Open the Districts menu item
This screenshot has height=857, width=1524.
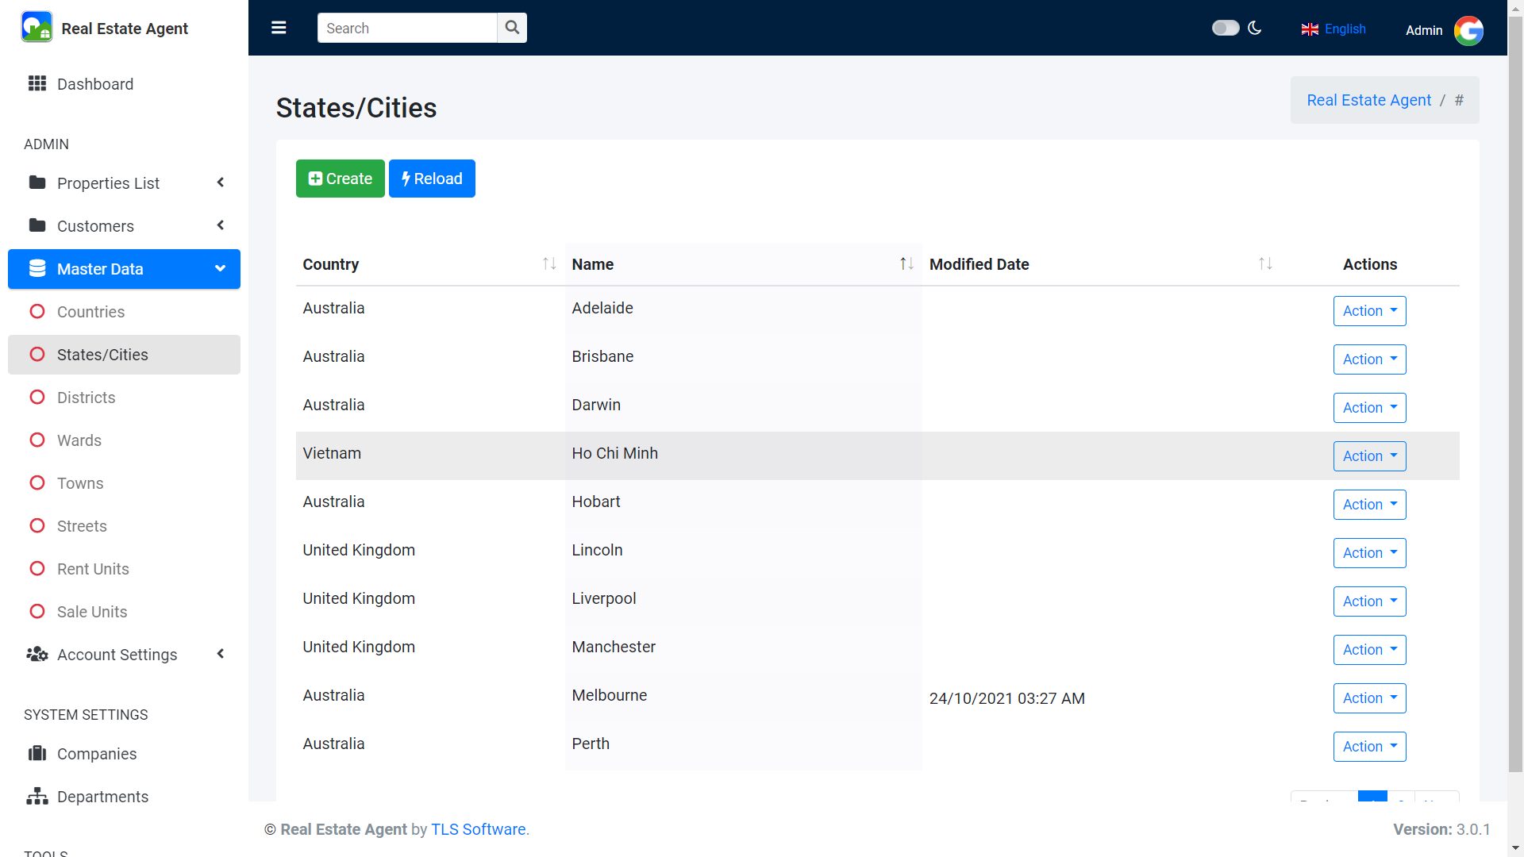[86, 398]
